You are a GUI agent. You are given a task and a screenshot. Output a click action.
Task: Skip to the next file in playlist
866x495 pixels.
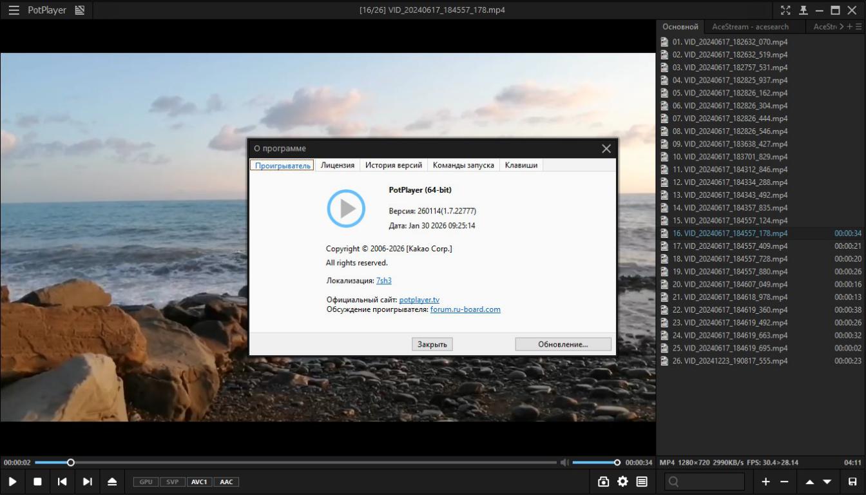pyautogui.click(x=87, y=481)
